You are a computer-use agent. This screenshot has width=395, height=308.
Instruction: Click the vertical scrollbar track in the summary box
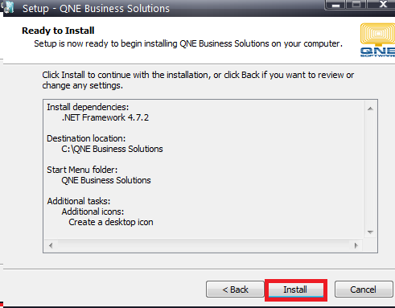tap(370, 170)
